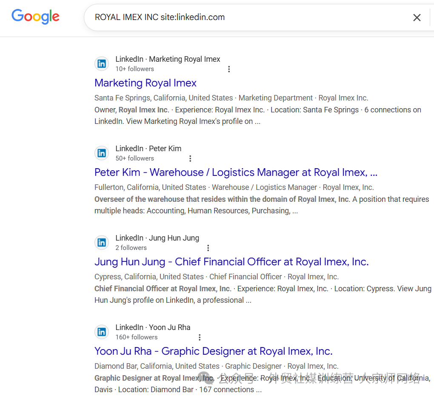Open Yoon Ju Rha Graphic Designer link
Viewport: 434px width, 396px height.
click(213, 351)
